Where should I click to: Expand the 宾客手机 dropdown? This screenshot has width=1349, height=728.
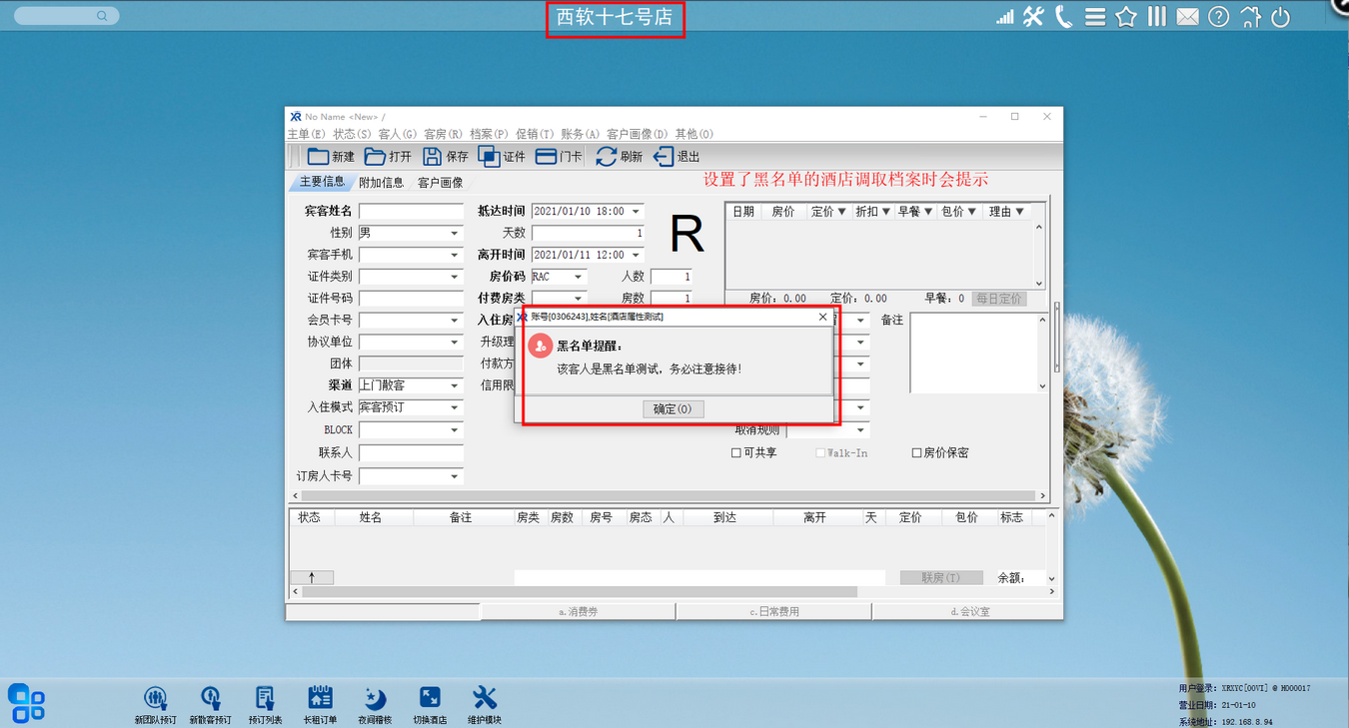455,255
